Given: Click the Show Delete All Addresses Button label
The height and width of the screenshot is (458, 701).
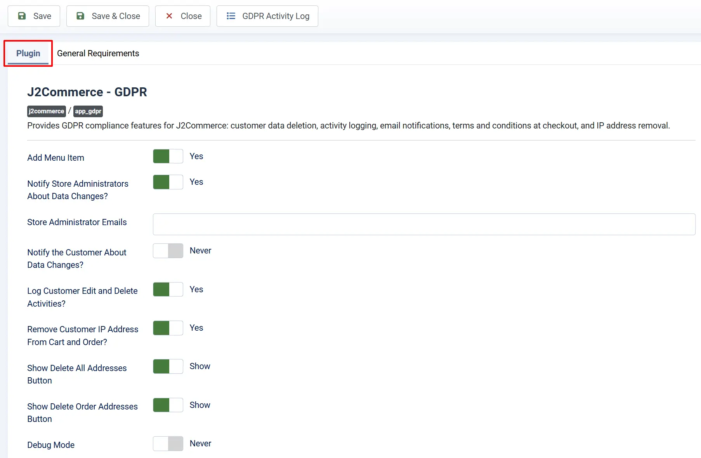Looking at the screenshot, I should click(77, 374).
